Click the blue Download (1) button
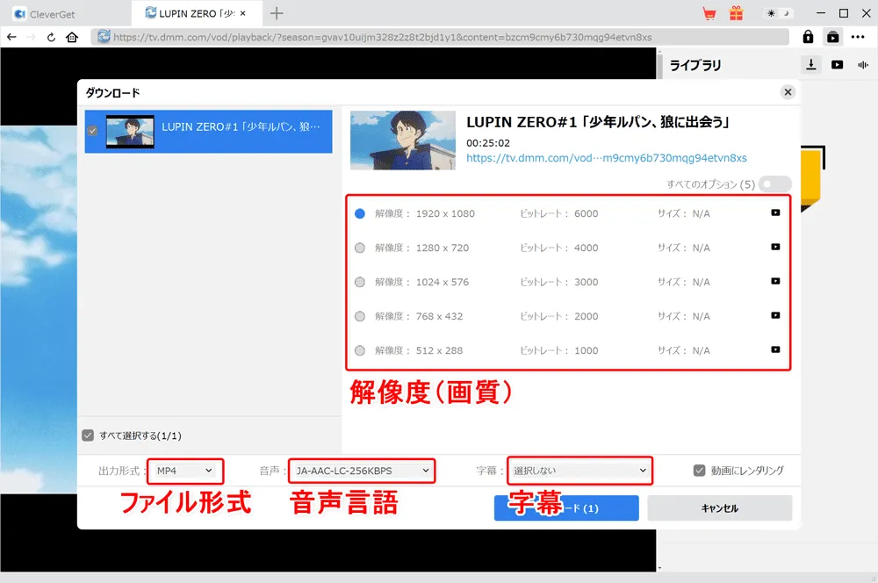This screenshot has height=583, width=878. point(566,508)
